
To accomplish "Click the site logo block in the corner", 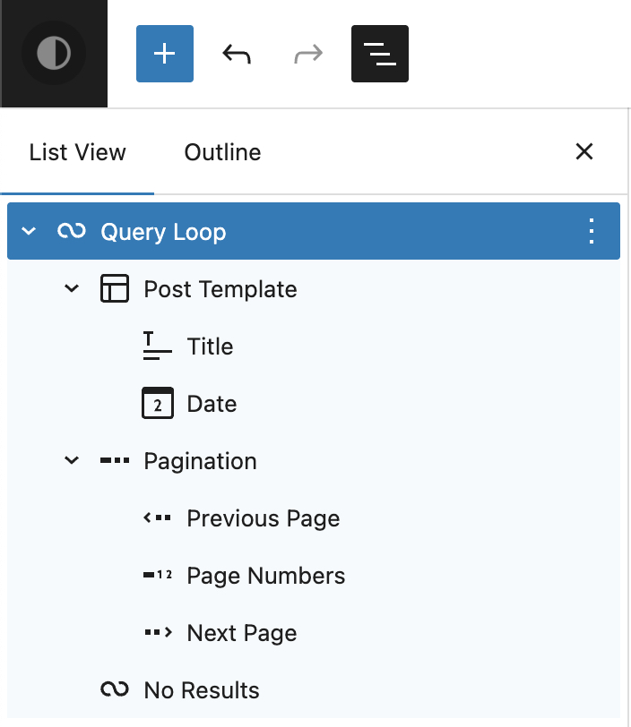I will coord(54,52).
